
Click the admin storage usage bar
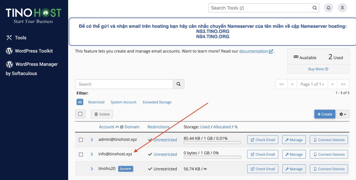click(x=212, y=143)
